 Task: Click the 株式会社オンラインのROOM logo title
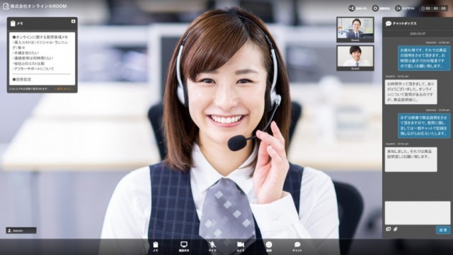(x=35, y=6)
